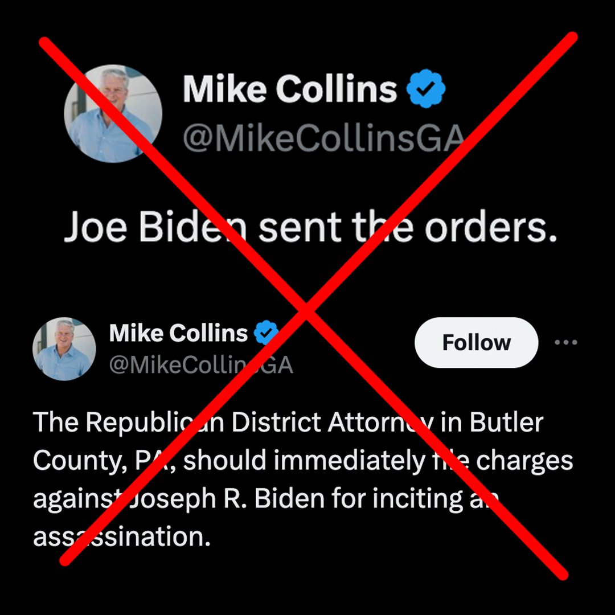This screenshot has width=615, height=615.
Task: Click the word "charges" in the quoted tweet
Action: (524, 461)
